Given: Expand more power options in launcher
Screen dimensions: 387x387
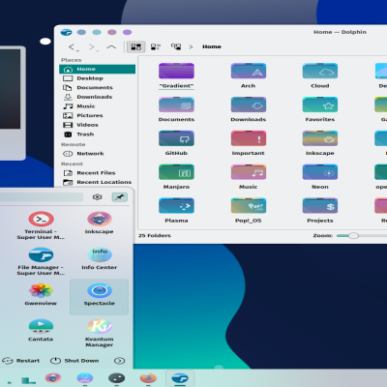Looking at the screenshot, I should pyautogui.click(x=120, y=361).
